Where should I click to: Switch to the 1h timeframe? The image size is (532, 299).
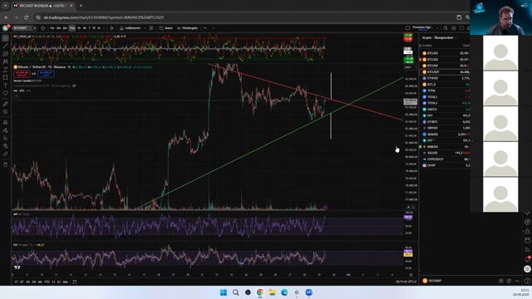coord(79,28)
